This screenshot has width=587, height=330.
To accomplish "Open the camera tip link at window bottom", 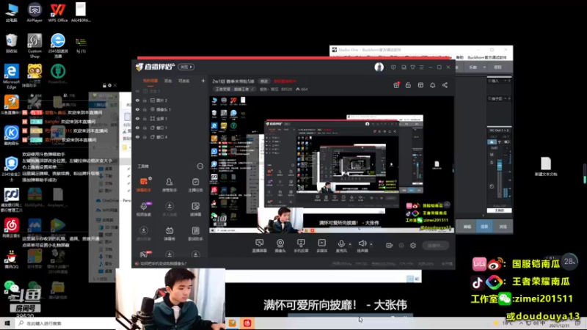I will click(x=163, y=264).
